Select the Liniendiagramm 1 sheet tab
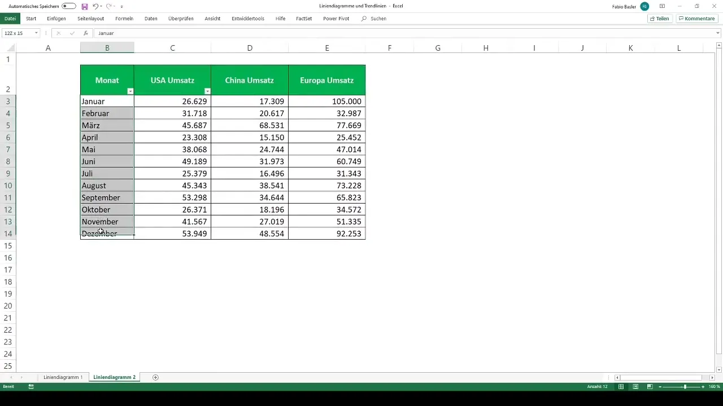This screenshot has width=723, height=406. (63, 377)
